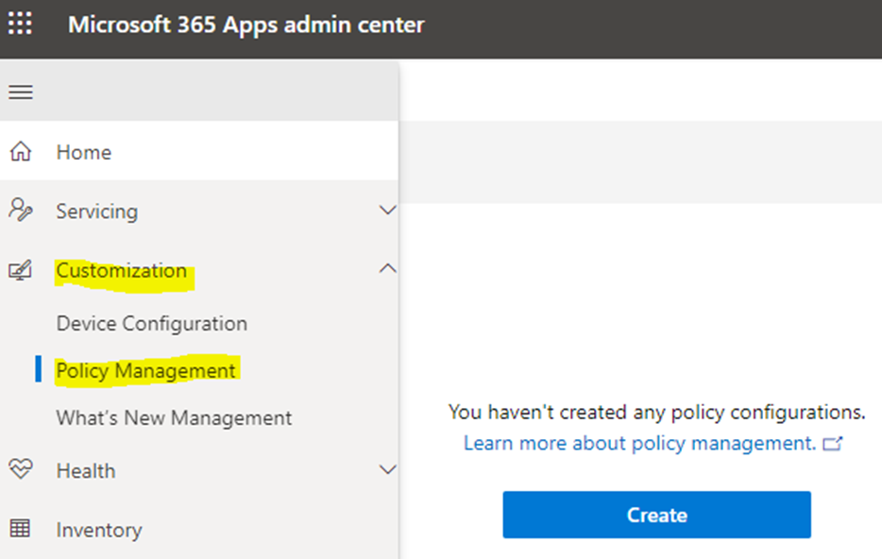Expand the Servicing section chevron
The image size is (882, 559).
[x=387, y=211]
